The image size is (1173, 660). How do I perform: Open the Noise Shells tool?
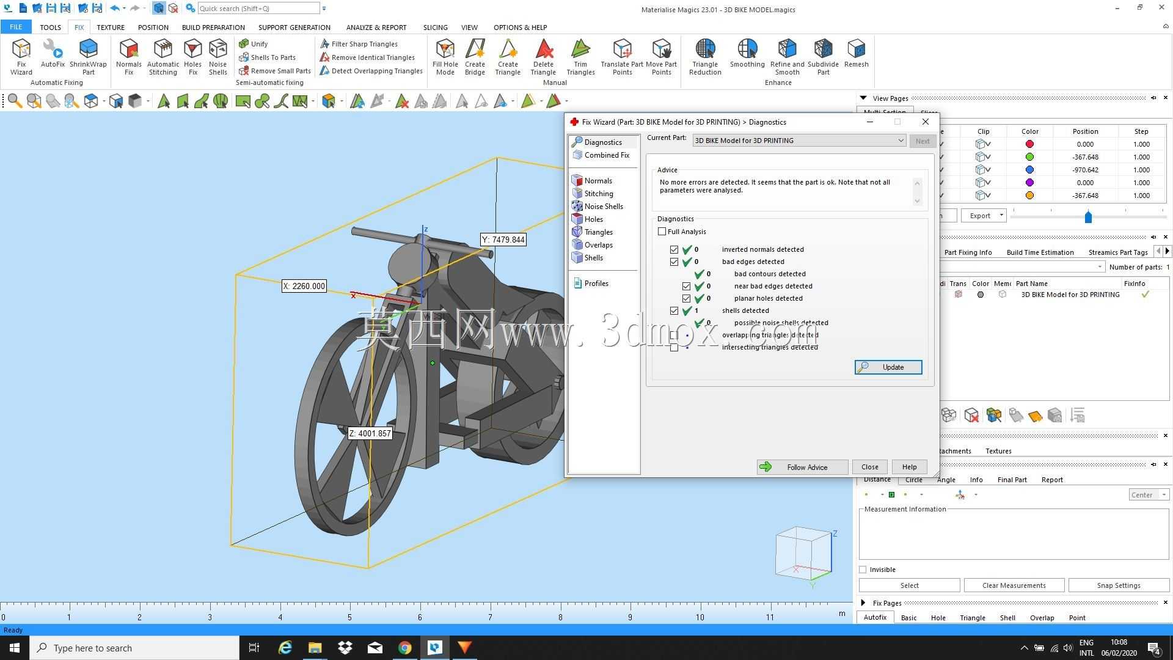click(217, 57)
